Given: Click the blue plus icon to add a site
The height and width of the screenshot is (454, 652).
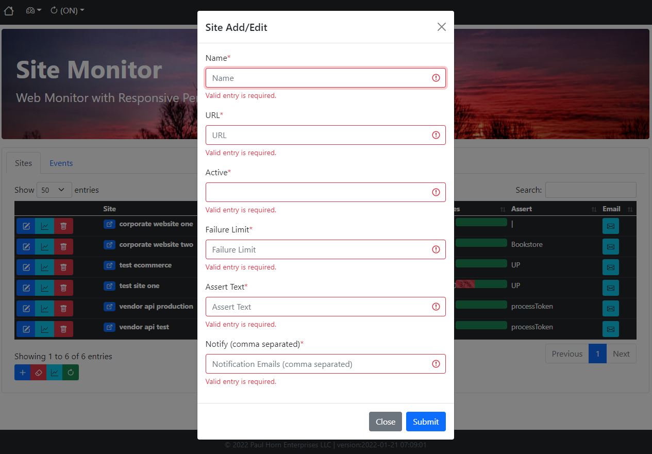Looking at the screenshot, I should (x=22, y=372).
